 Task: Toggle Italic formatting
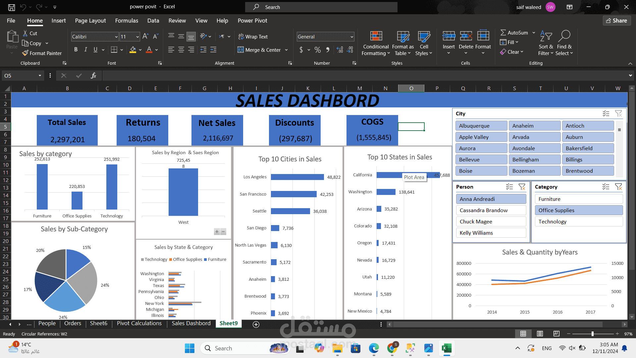pyautogui.click(x=86, y=50)
